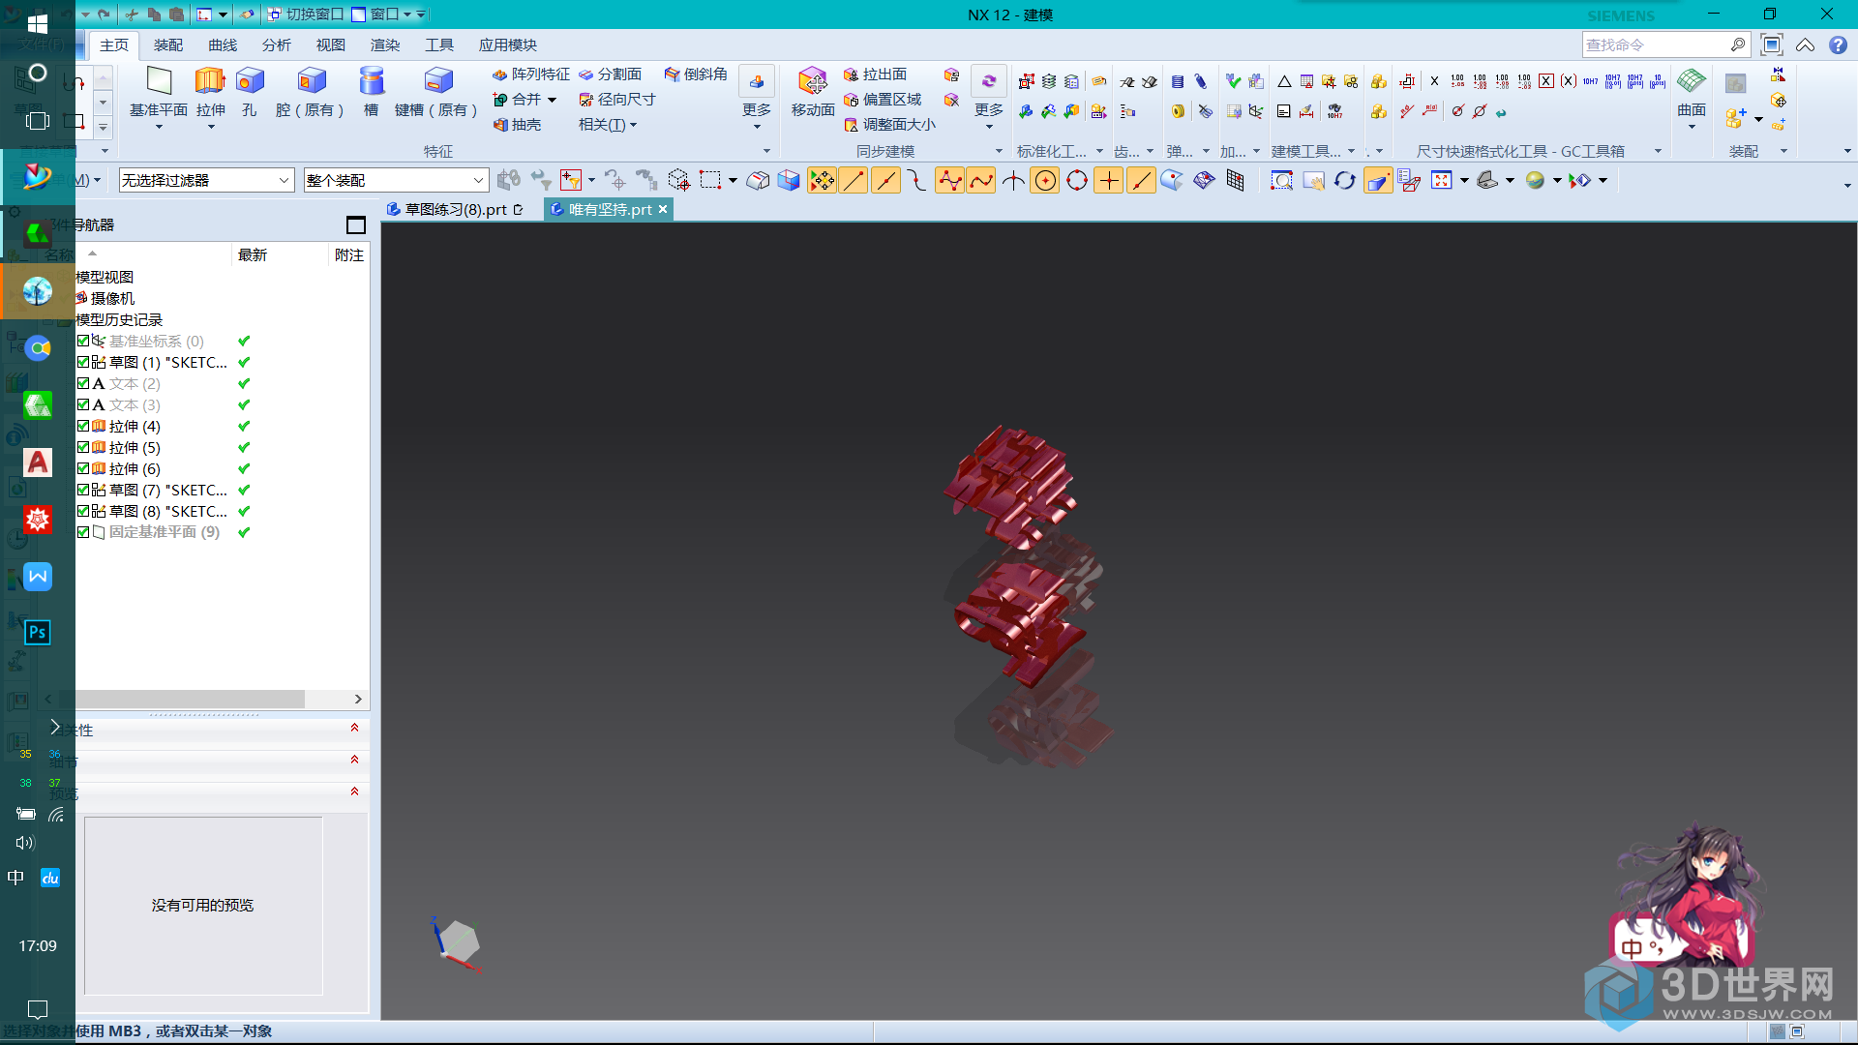Uncheck the 基准坐标系 (0) checkbox
This screenshot has height=1045, width=1858.
[x=83, y=341]
